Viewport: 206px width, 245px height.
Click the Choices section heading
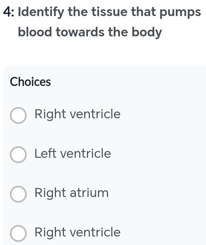[30, 82]
